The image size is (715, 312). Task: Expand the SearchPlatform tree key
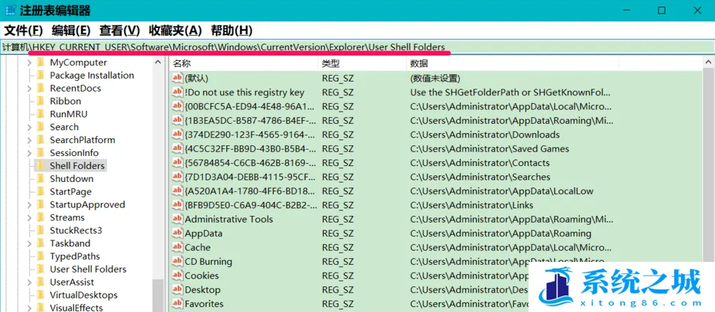tap(29, 140)
